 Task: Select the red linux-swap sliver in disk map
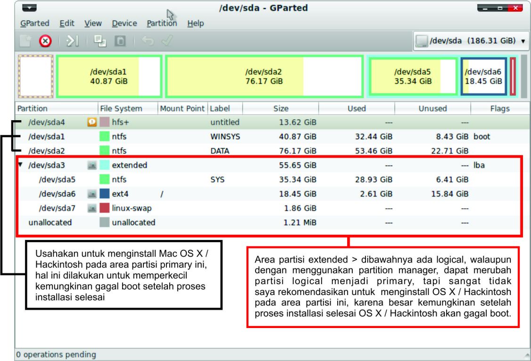click(513, 76)
